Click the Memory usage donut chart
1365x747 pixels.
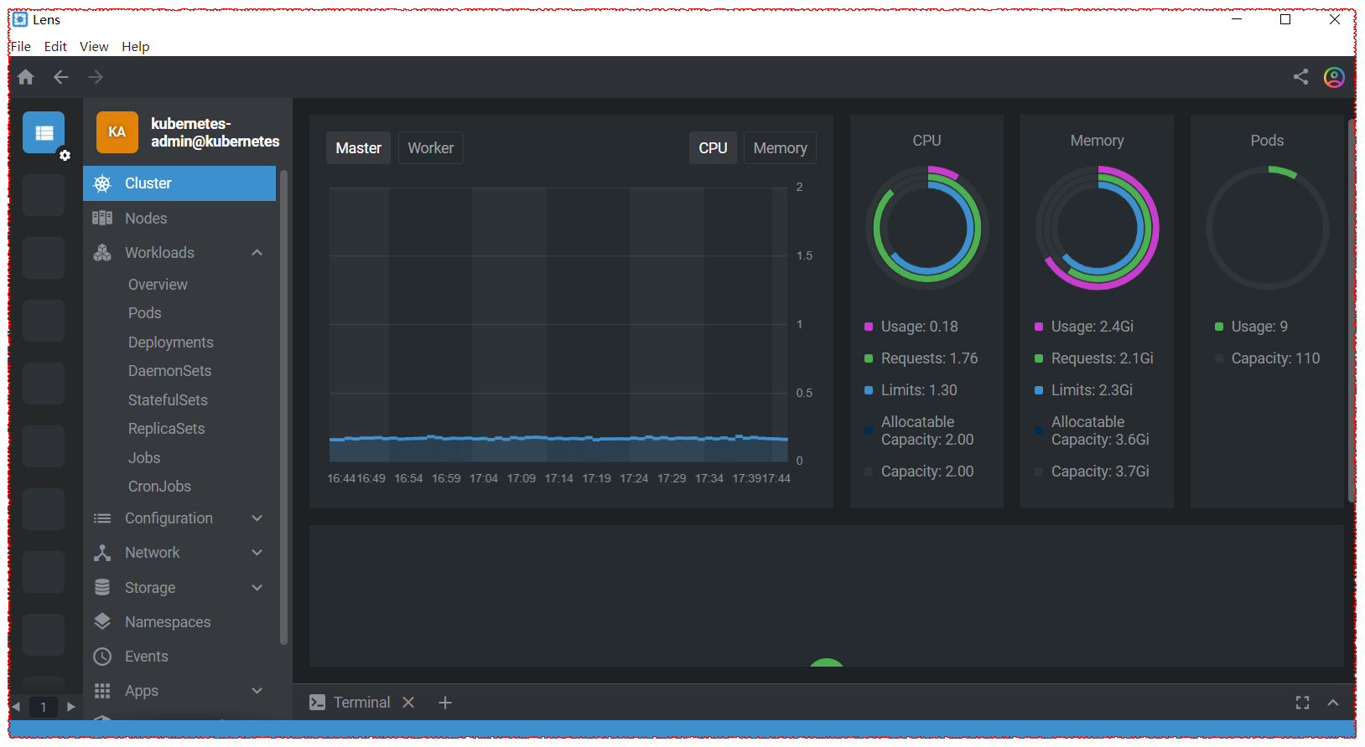click(x=1097, y=228)
